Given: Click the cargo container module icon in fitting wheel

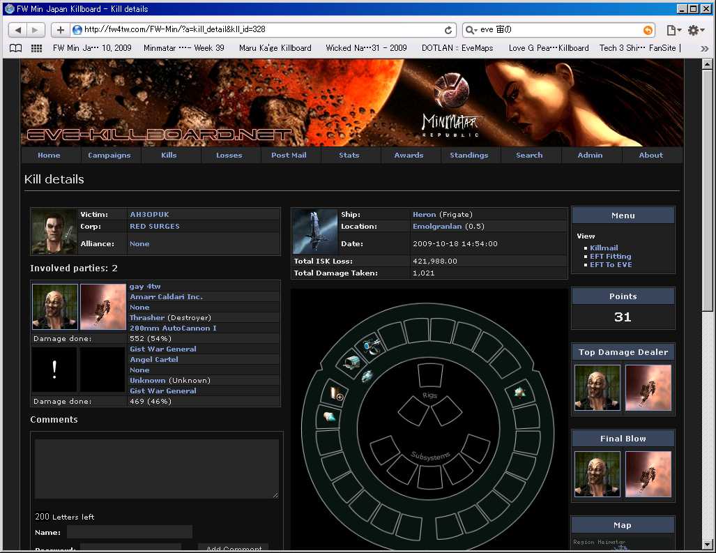Looking at the screenshot, I should (351, 363).
